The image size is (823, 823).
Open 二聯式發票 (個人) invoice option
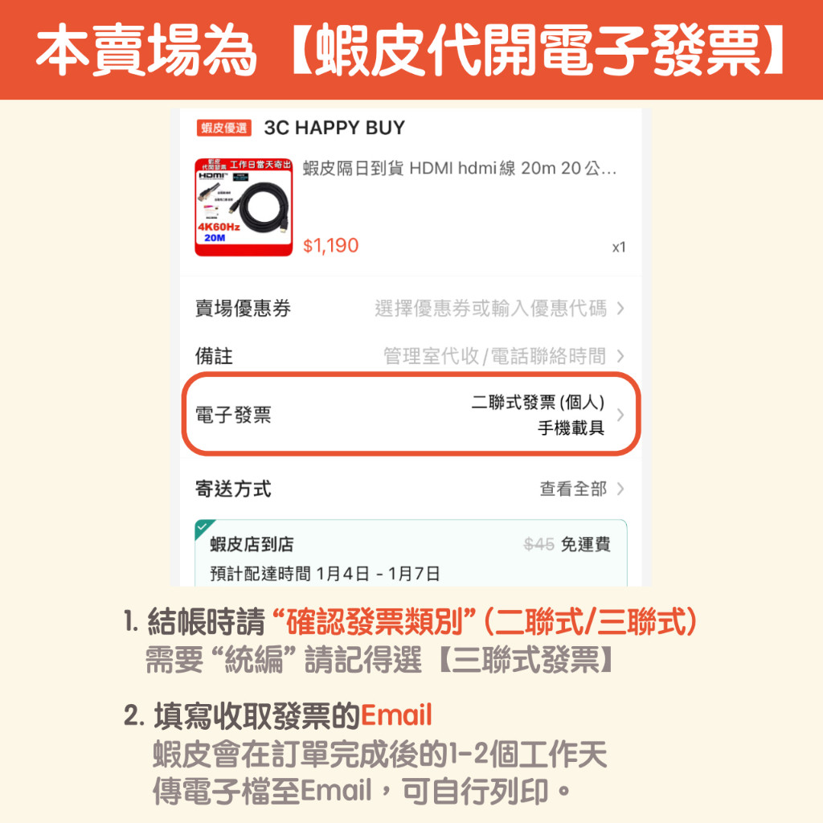click(538, 402)
